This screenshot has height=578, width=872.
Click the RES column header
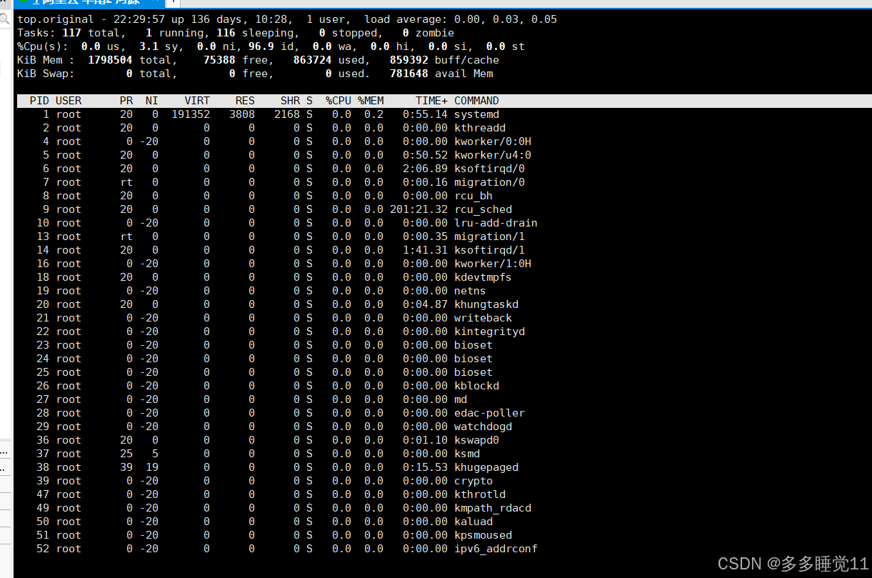(245, 101)
